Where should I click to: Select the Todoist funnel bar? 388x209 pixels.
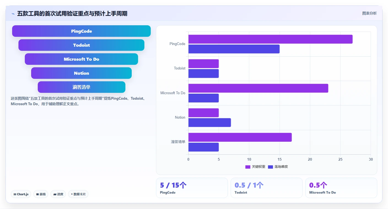81,45
